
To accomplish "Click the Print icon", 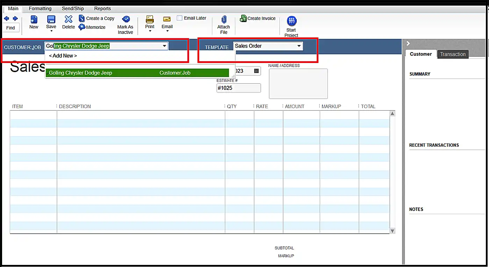I will tap(150, 20).
